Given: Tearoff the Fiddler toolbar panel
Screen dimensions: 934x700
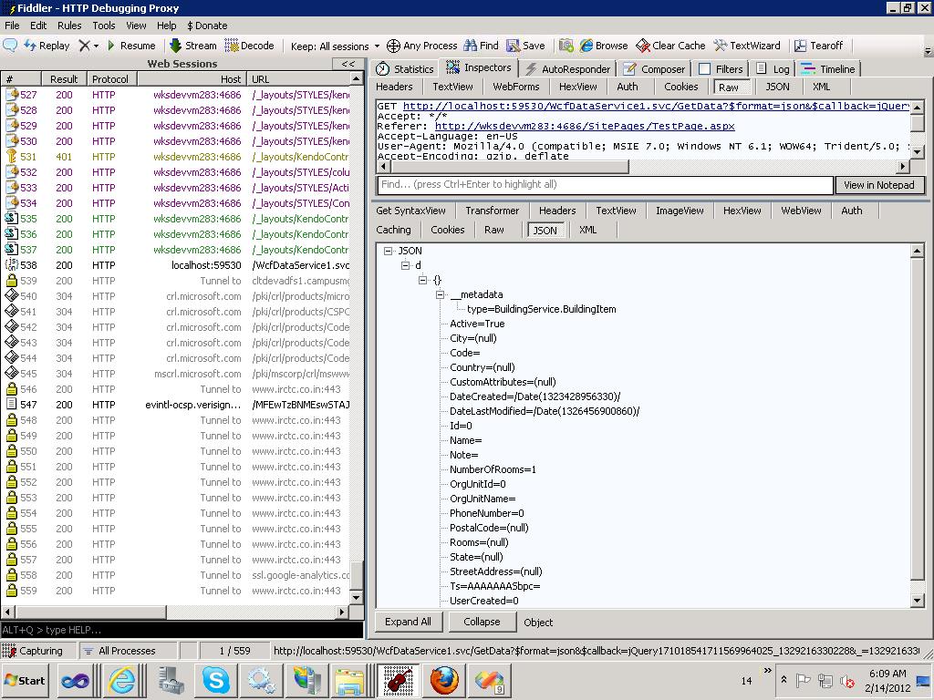Looking at the screenshot, I should [818, 46].
